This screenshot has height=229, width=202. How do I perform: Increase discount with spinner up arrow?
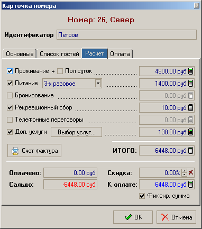pos(184,171)
